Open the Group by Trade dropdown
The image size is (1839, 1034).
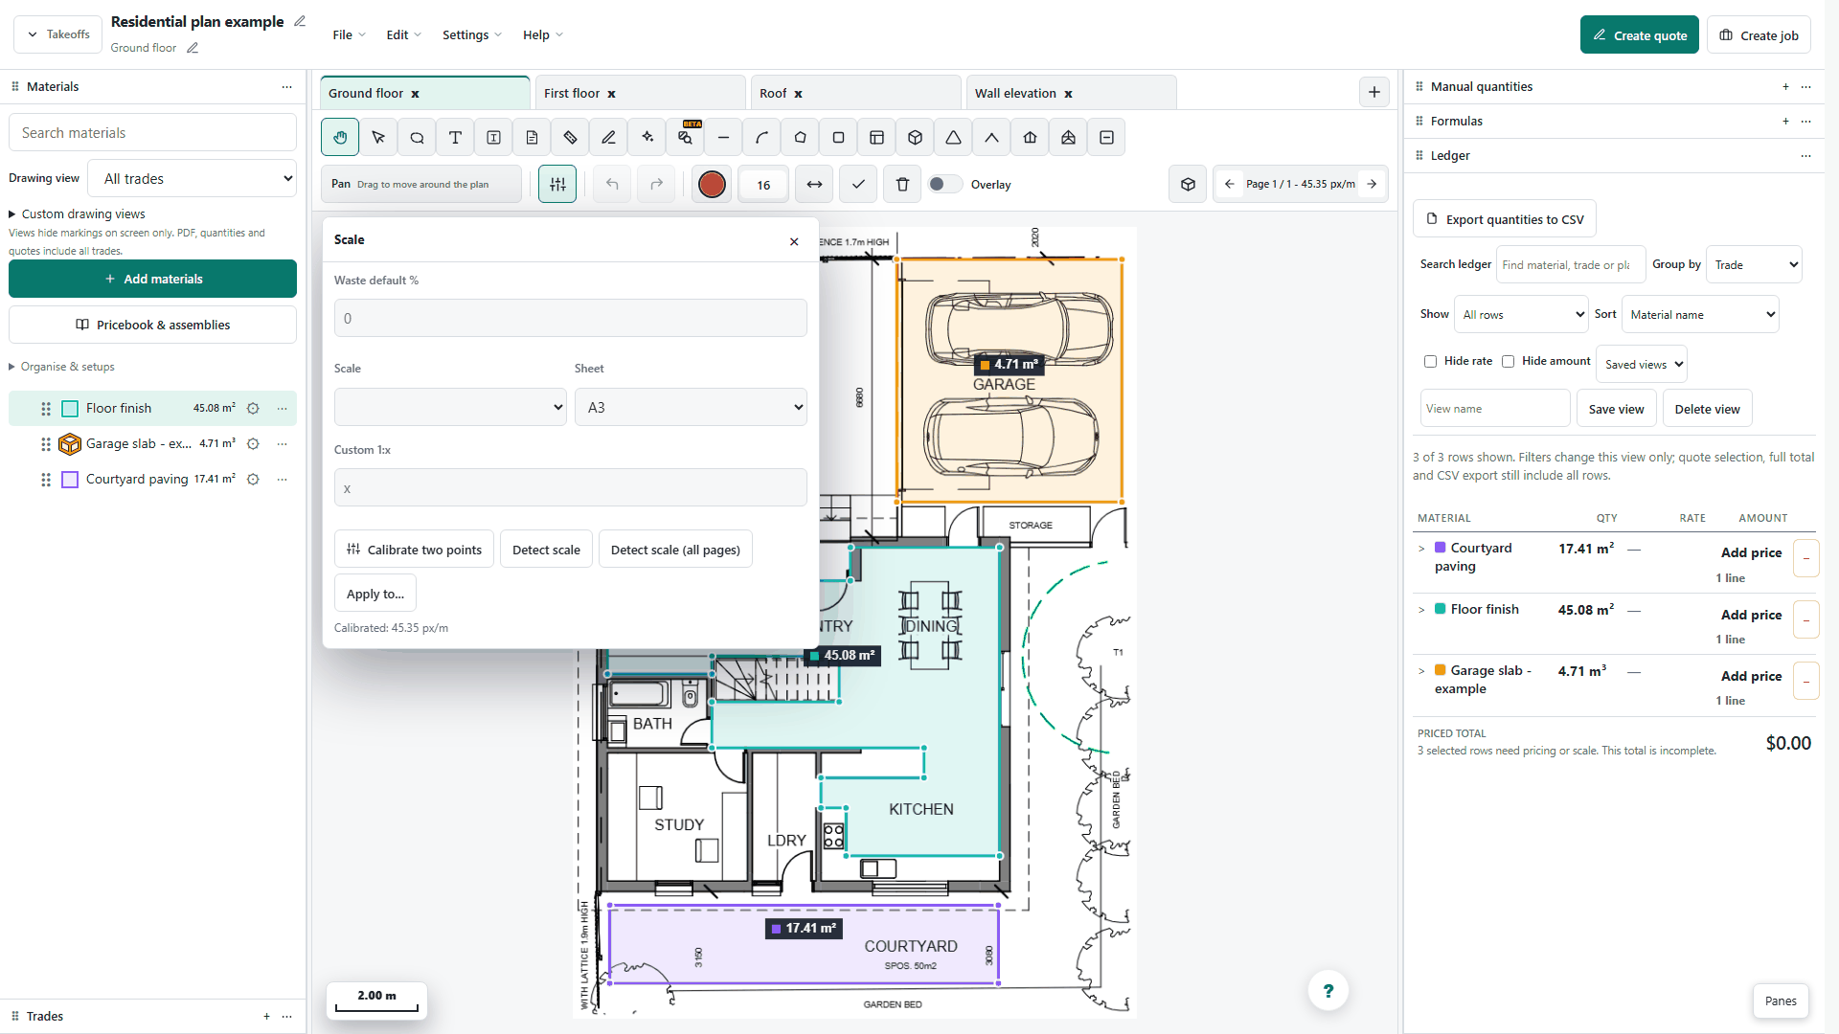pos(1754,265)
